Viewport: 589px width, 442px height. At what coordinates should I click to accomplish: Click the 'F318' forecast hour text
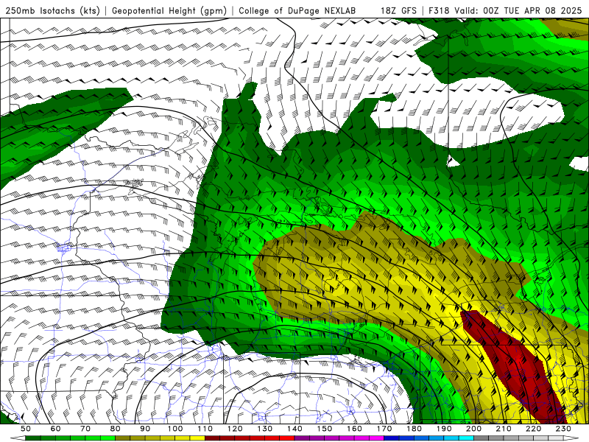point(440,10)
